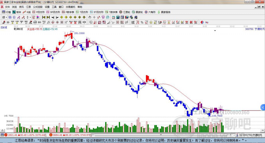This screenshot has width=265, height=143.
Task: Click the 赢家服务 dollar icon
Action: tap(159, 12)
